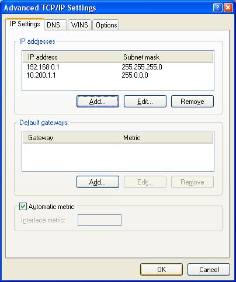Open the WINS tab

coord(79,25)
